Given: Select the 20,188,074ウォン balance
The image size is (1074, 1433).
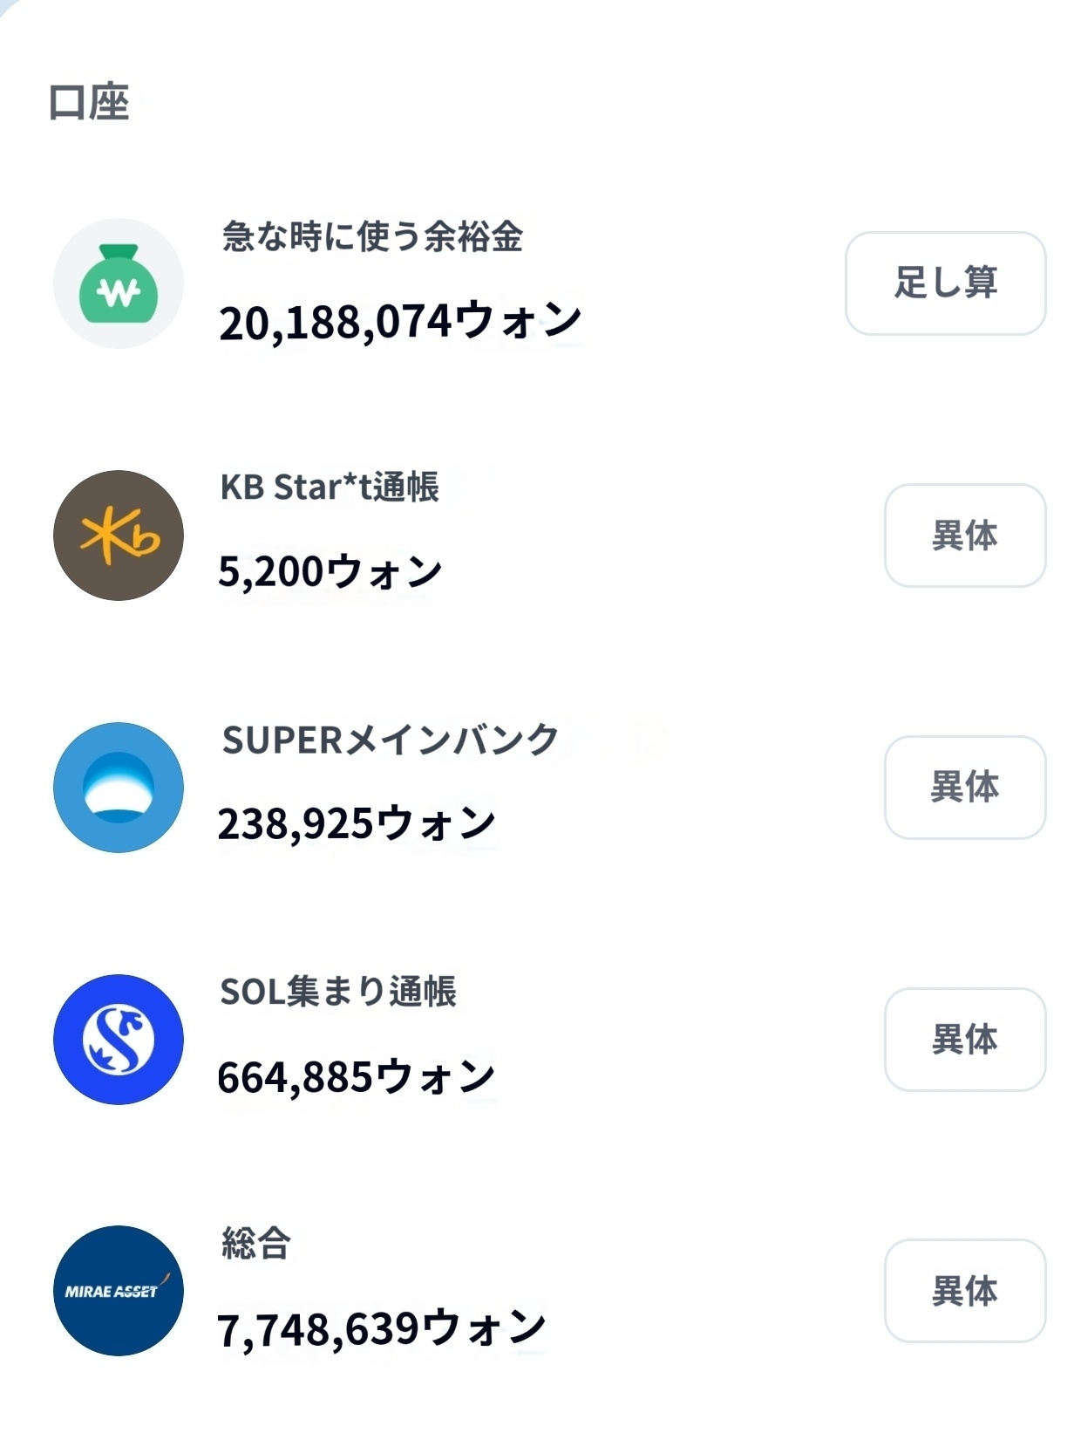Looking at the screenshot, I should (400, 321).
